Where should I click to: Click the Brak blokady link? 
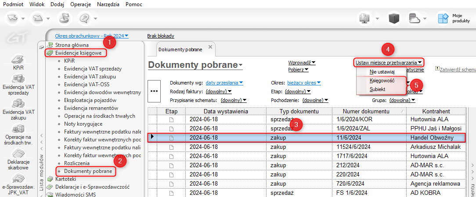[161, 36]
